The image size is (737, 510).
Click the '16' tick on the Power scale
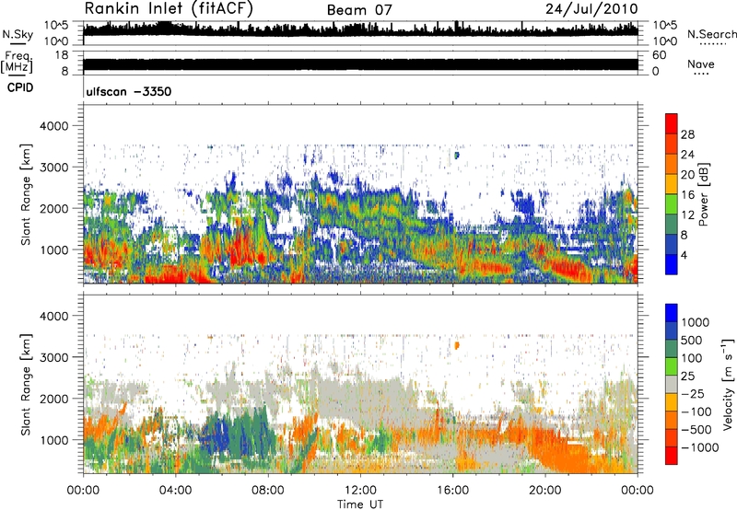(x=687, y=195)
